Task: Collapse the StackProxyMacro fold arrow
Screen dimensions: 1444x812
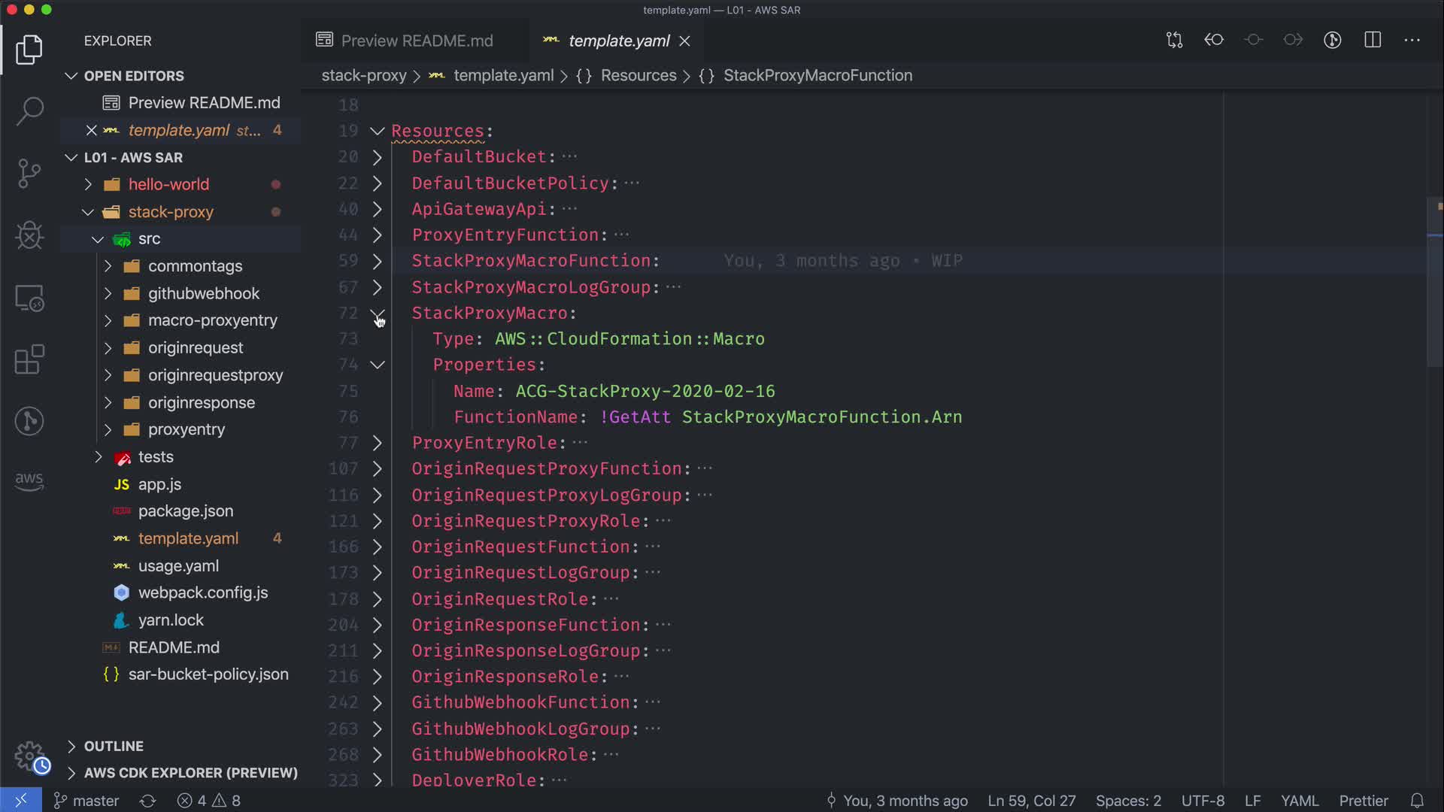Action: pos(378,314)
